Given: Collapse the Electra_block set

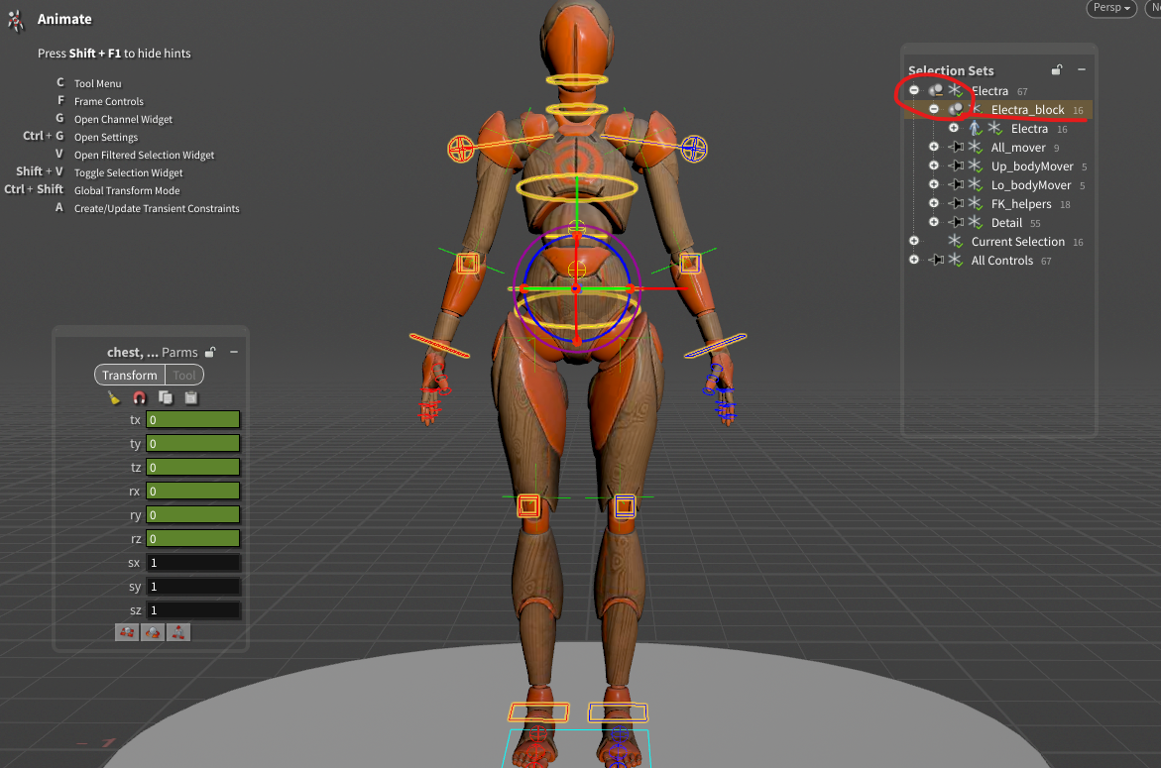Looking at the screenshot, I should click(x=934, y=110).
